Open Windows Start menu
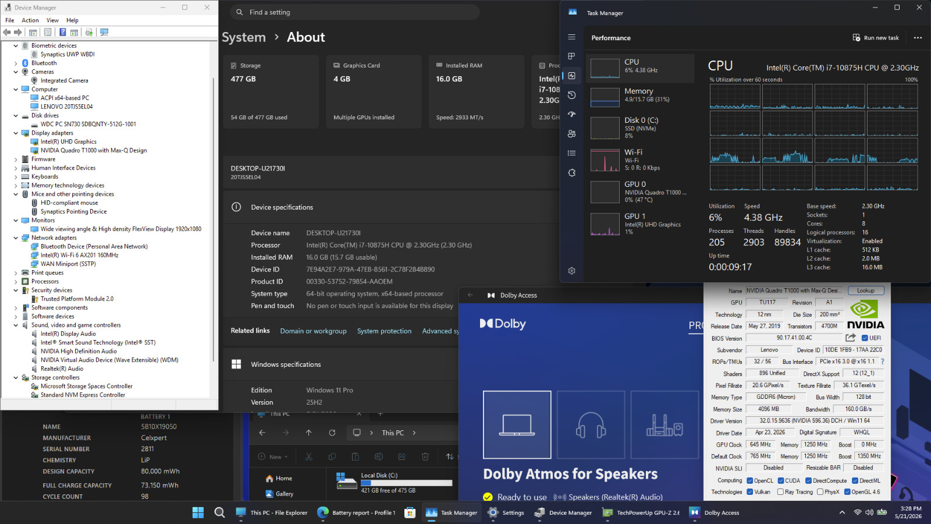This screenshot has width=931, height=524. point(198,512)
